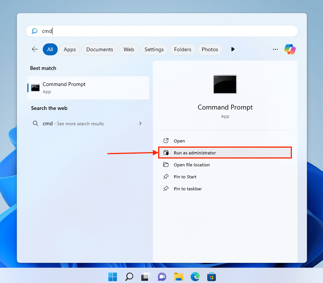The image size is (323, 283).
Task: Select the Apps filter tab
Action: tap(70, 49)
